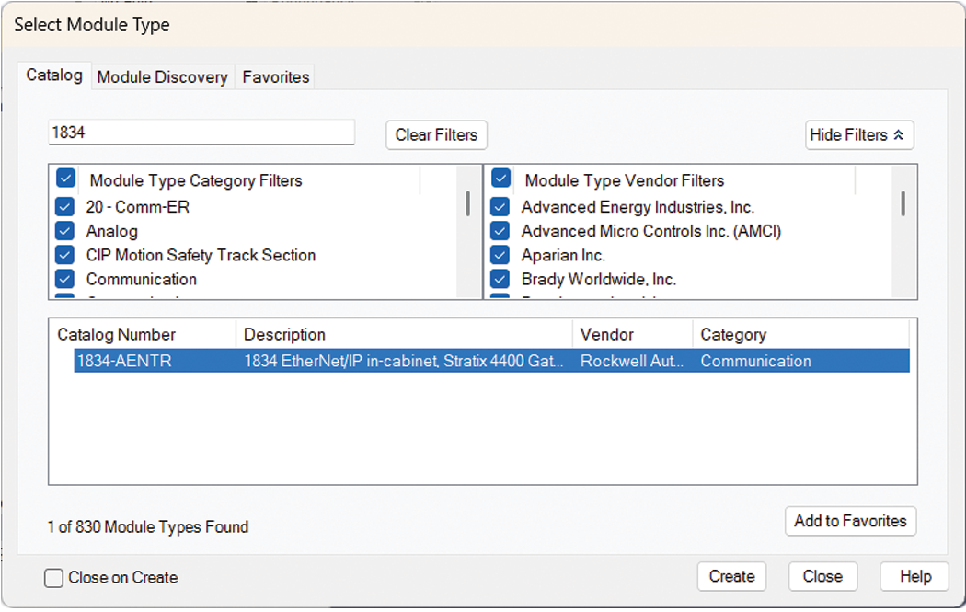Toggle the Analog category checkbox
This screenshot has width=966, height=612.
64,230
